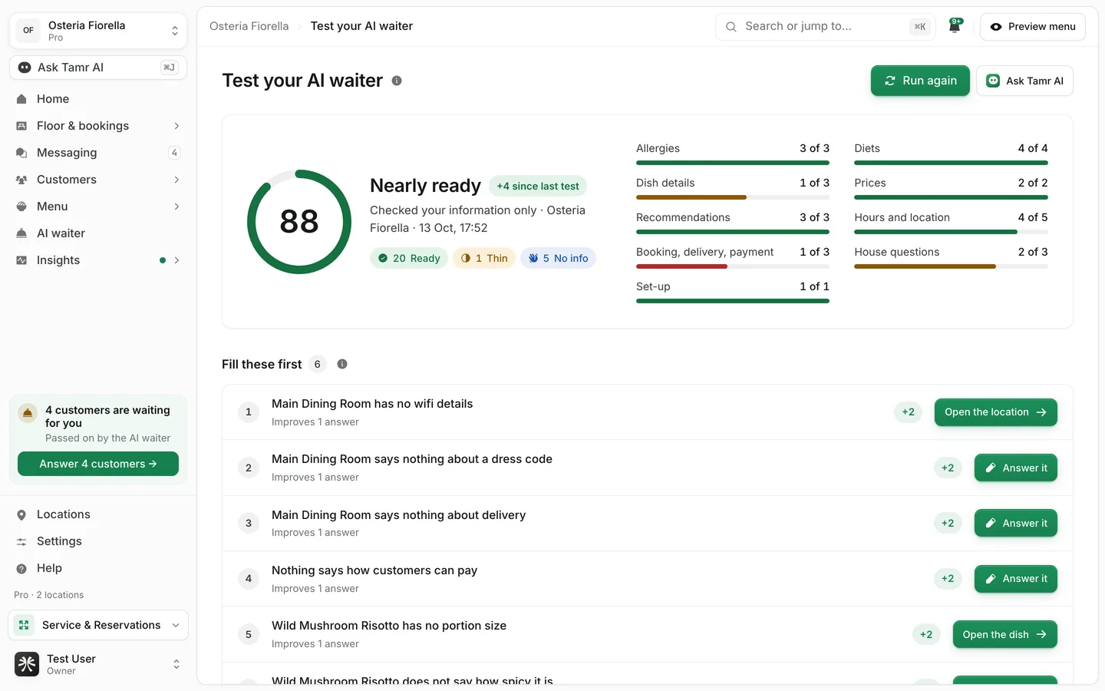
Task: Click the AI waiter bell icon in sidebar
Action: (21, 233)
